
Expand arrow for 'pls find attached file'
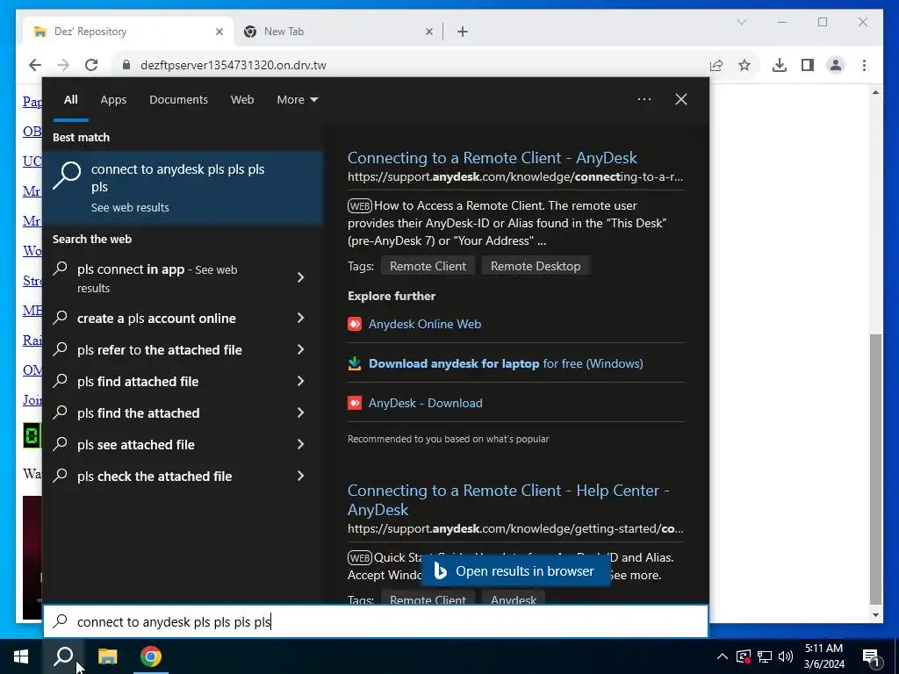tap(300, 381)
